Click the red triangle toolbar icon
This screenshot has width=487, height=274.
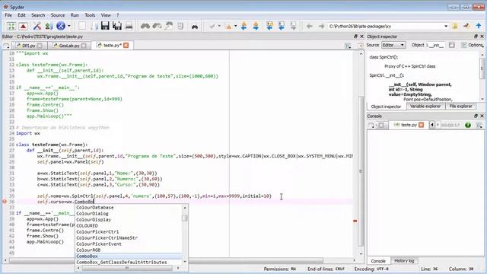pyautogui.click(x=24, y=26)
